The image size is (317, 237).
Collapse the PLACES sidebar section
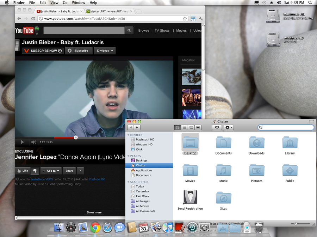tap(128, 156)
